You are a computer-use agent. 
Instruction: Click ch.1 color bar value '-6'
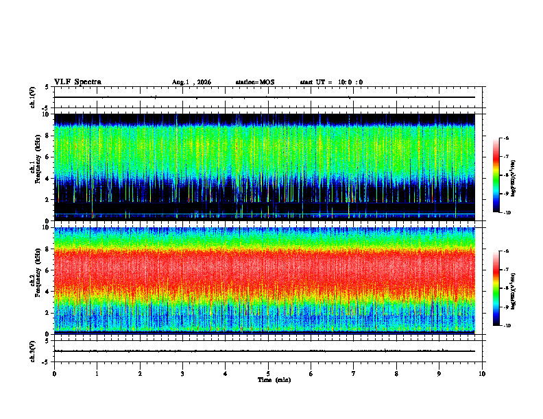pos(507,138)
